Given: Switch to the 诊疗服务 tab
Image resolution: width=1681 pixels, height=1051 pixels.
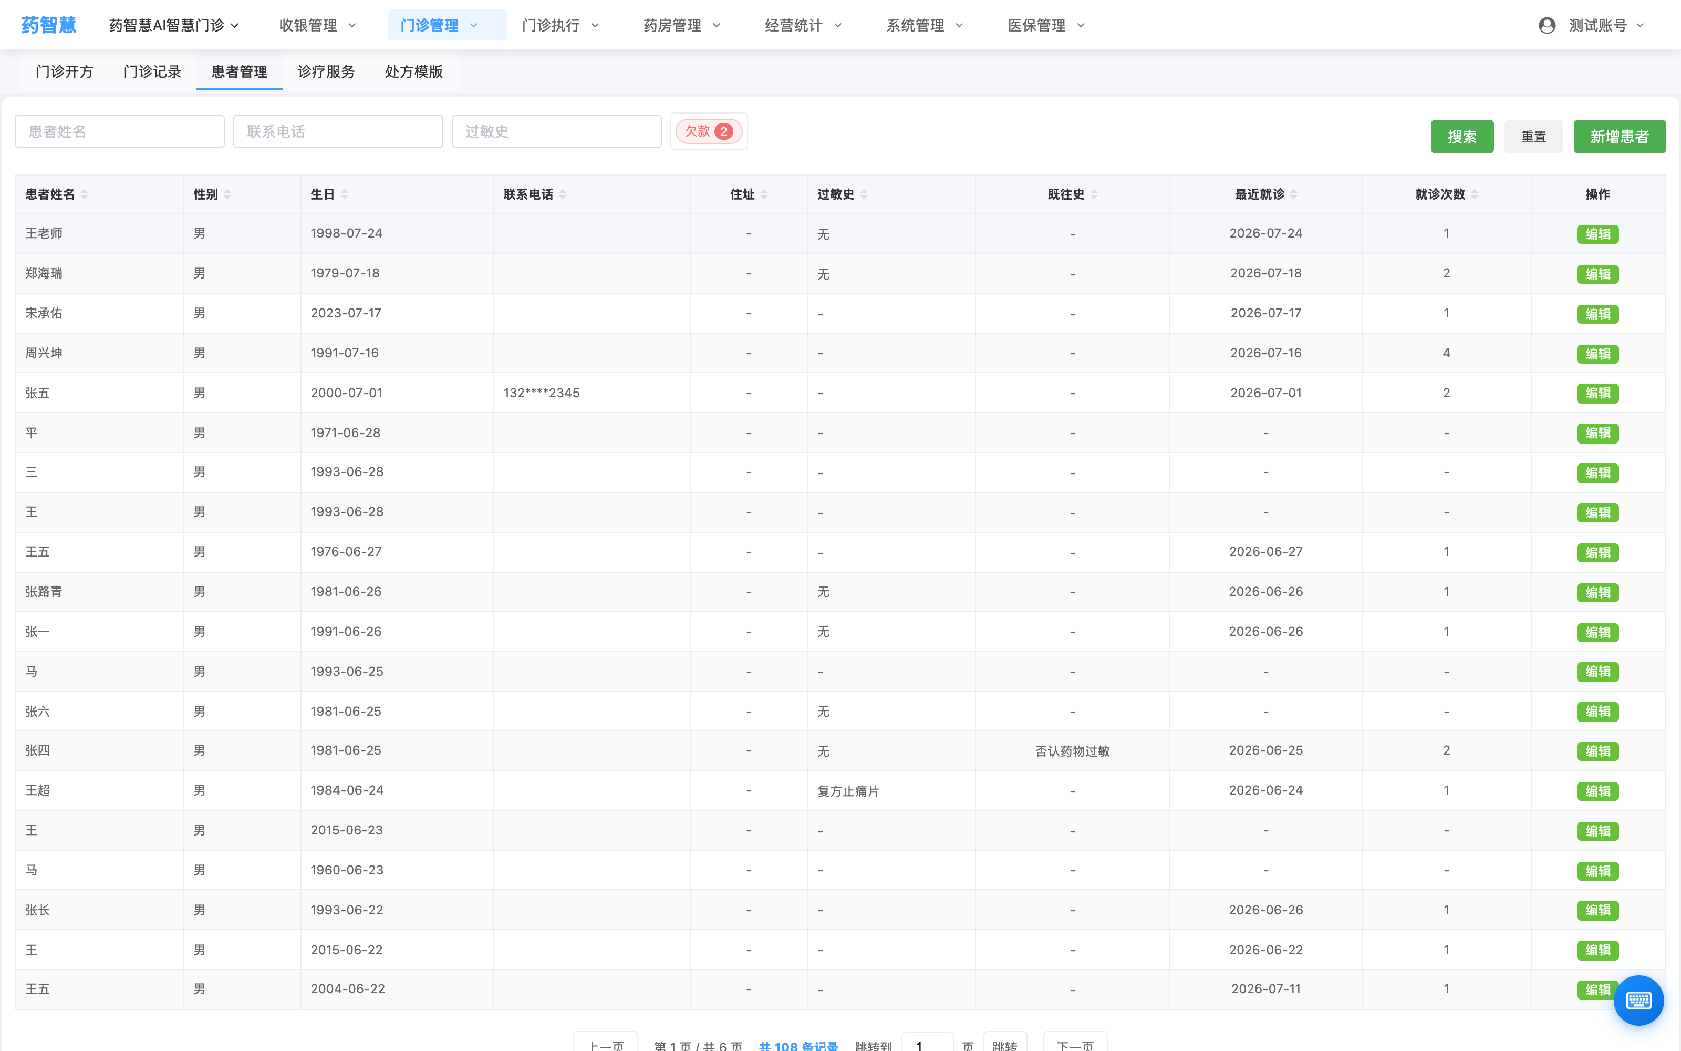Looking at the screenshot, I should click(326, 71).
